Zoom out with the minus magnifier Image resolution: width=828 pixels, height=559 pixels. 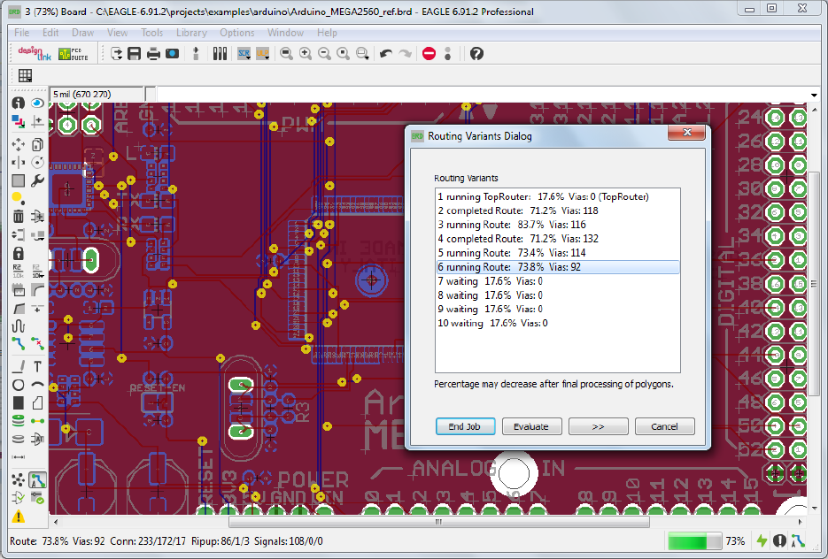coord(324,53)
